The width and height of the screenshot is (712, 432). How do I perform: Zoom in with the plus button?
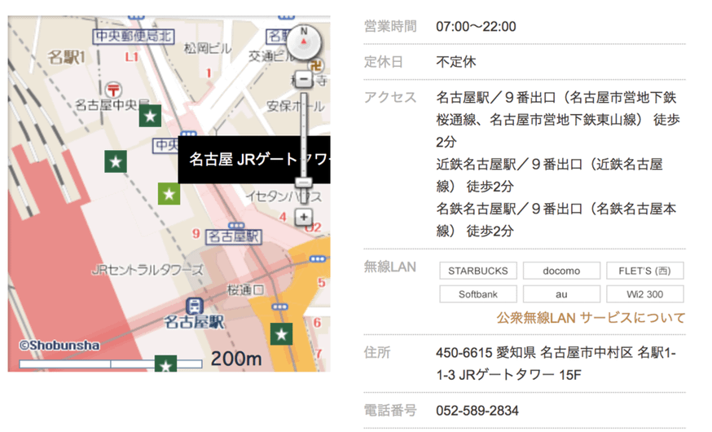point(303,217)
